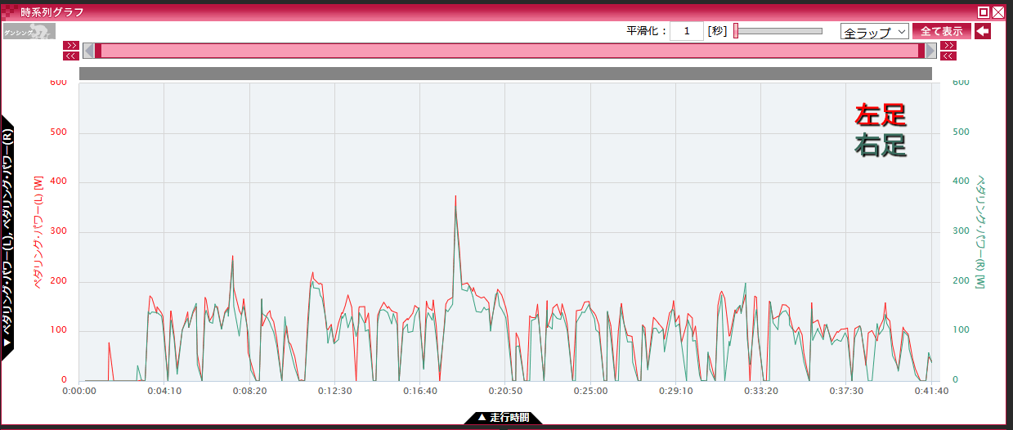Image resolution: width=1013 pixels, height=430 pixels.
Task: Click the white back arrow icon
Action: pos(983,31)
